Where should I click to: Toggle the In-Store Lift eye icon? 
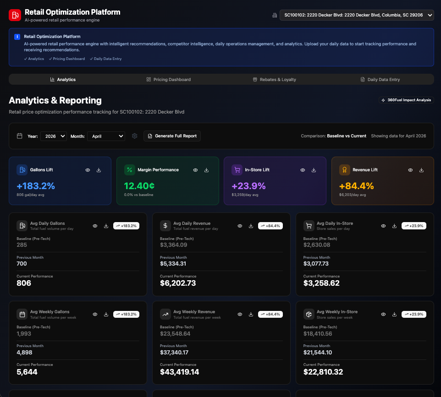tap(303, 170)
